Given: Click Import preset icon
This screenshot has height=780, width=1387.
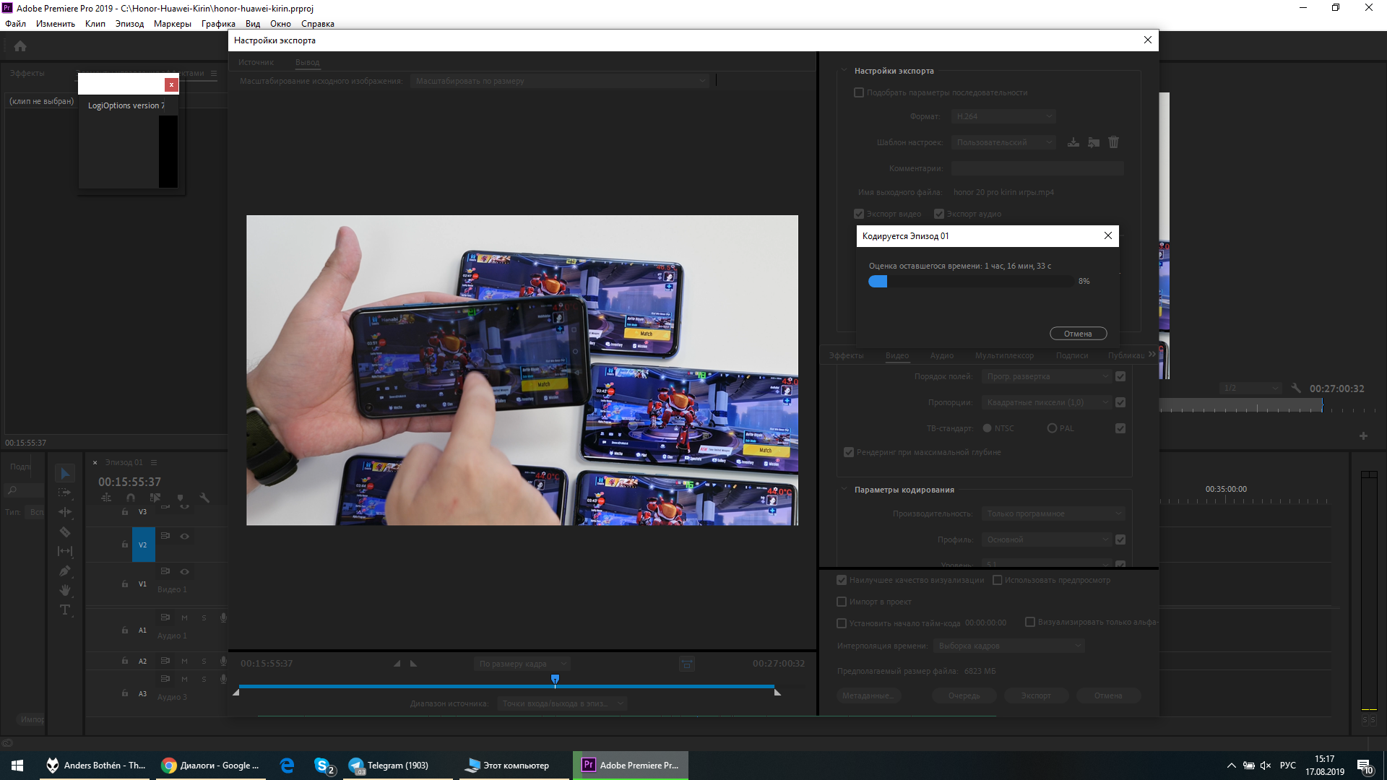Looking at the screenshot, I should tap(1094, 142).
